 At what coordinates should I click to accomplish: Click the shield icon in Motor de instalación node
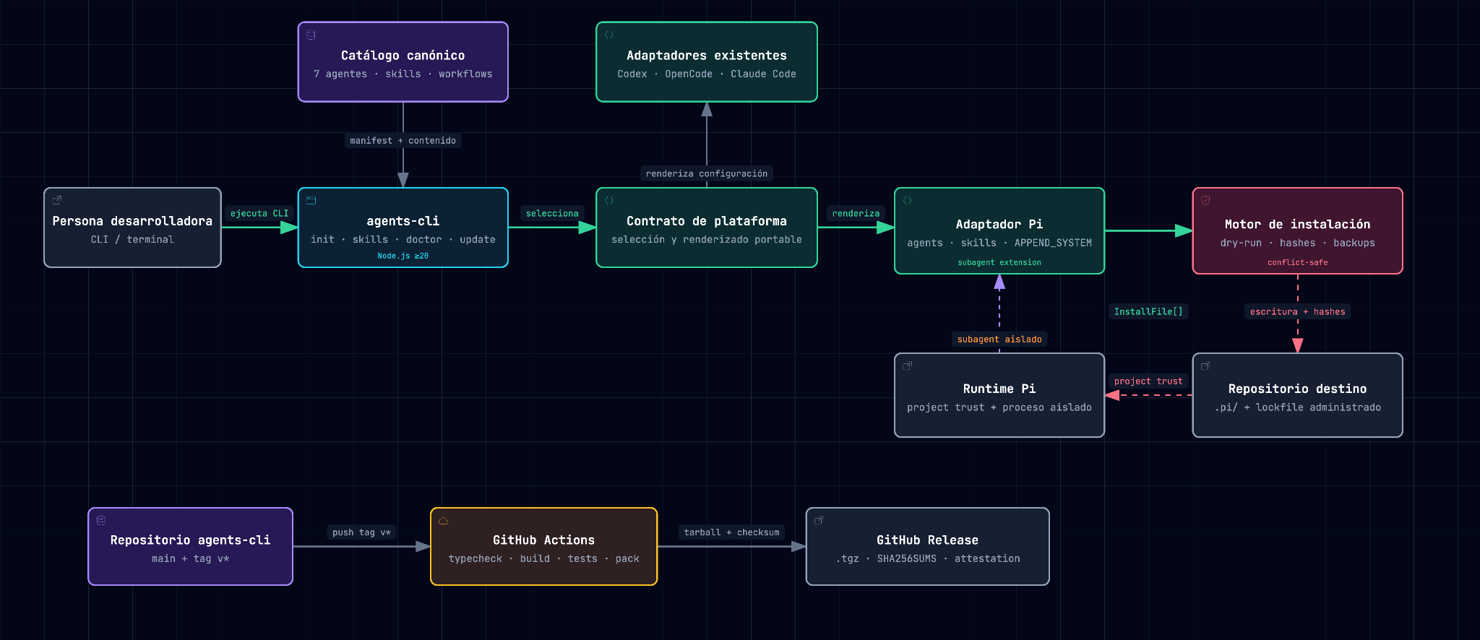[1205, 200]
